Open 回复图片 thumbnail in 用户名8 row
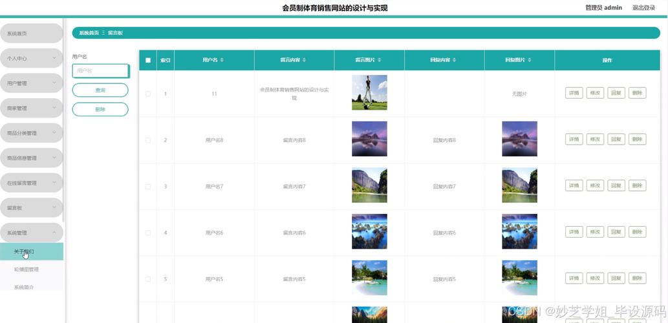This screenshot has height=323, width=668. point(519,139)
